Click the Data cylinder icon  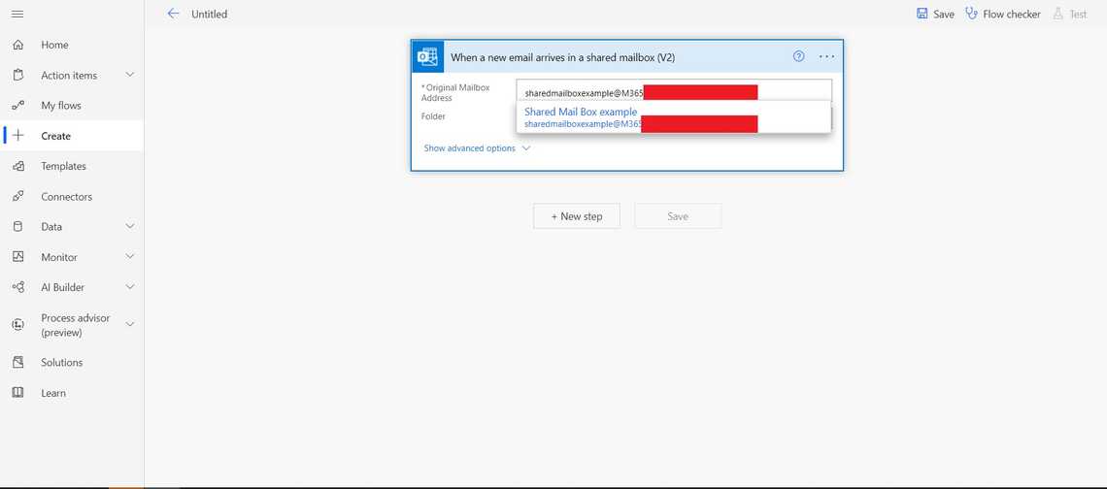click(x=18, y=226)
